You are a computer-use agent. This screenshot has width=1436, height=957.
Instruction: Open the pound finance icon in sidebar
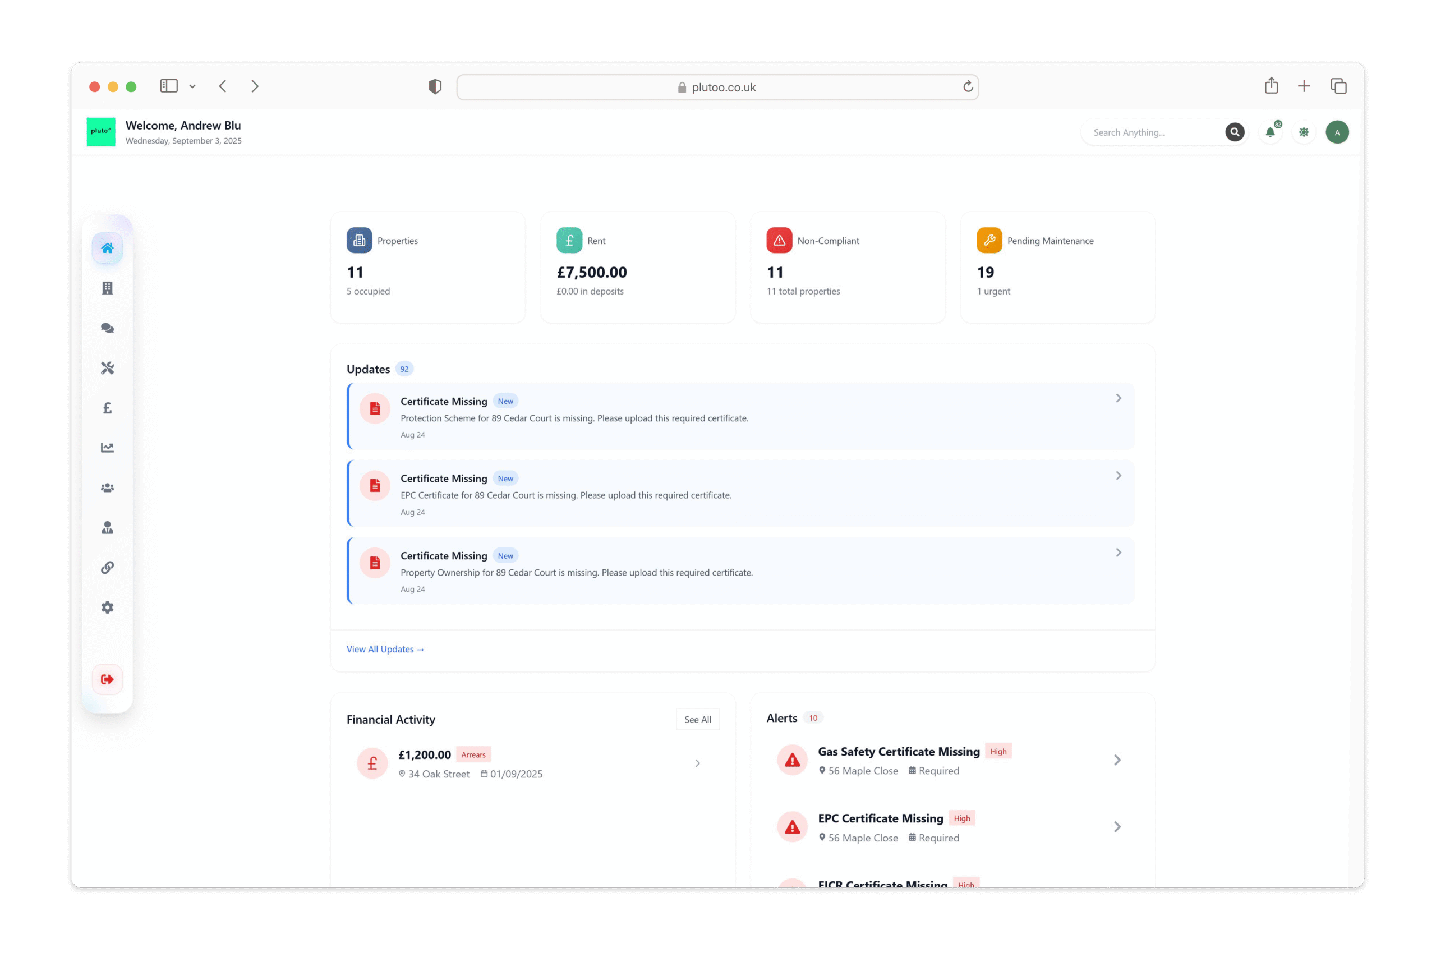107,408
